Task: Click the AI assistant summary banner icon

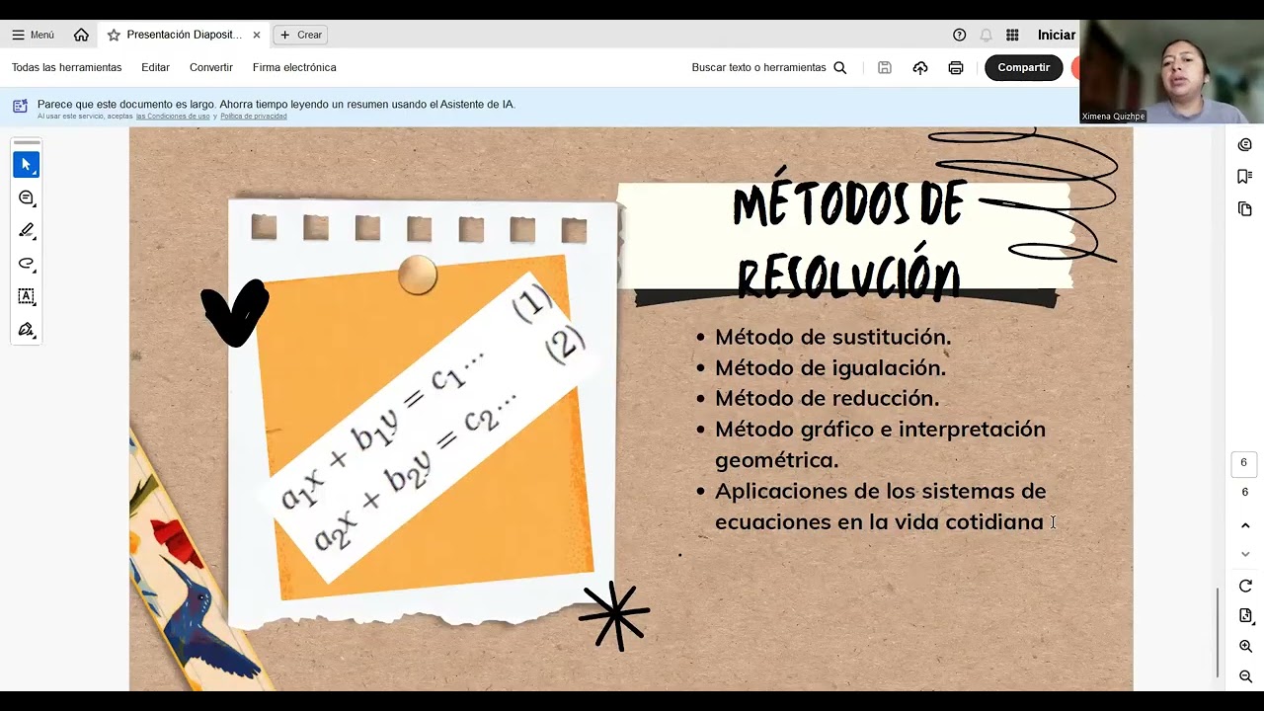Action: [20, 106]
